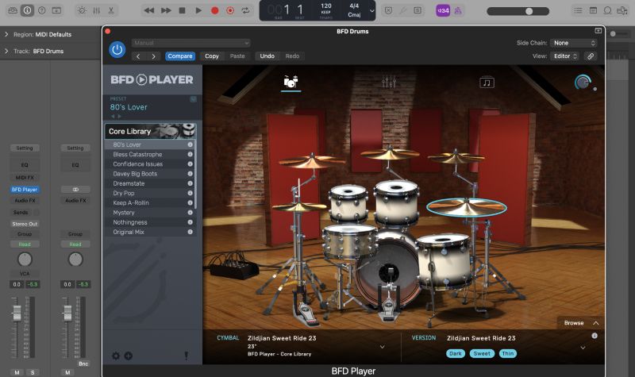This screenshot has width=635, height=377.
Task: Click the Thin tag button
Action: click(x=508, y=353)
